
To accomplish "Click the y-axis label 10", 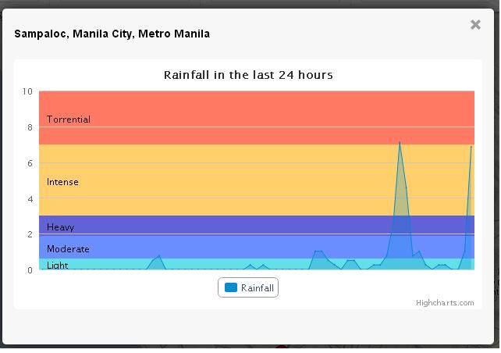I will point(27,91).
